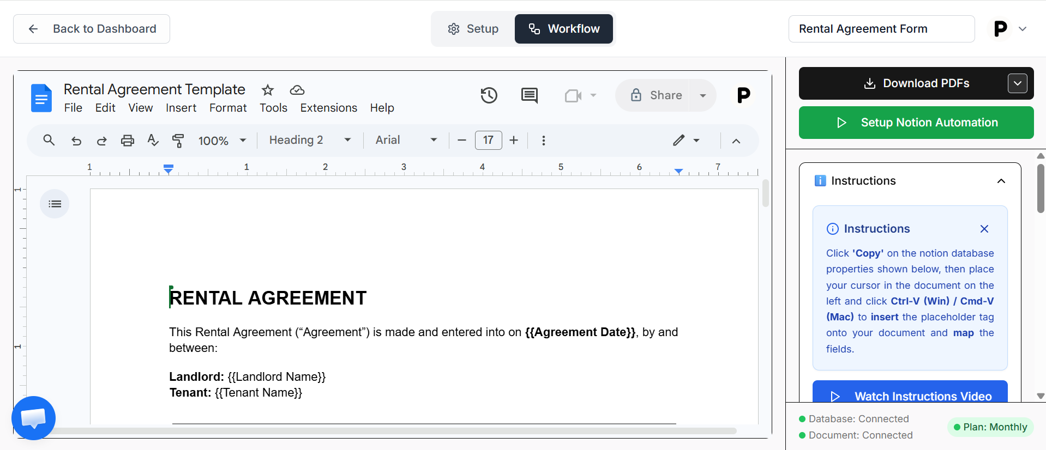Click the print icon in toolbar
The height and width of the screenshot is (450, 1046).
[127, 141]
